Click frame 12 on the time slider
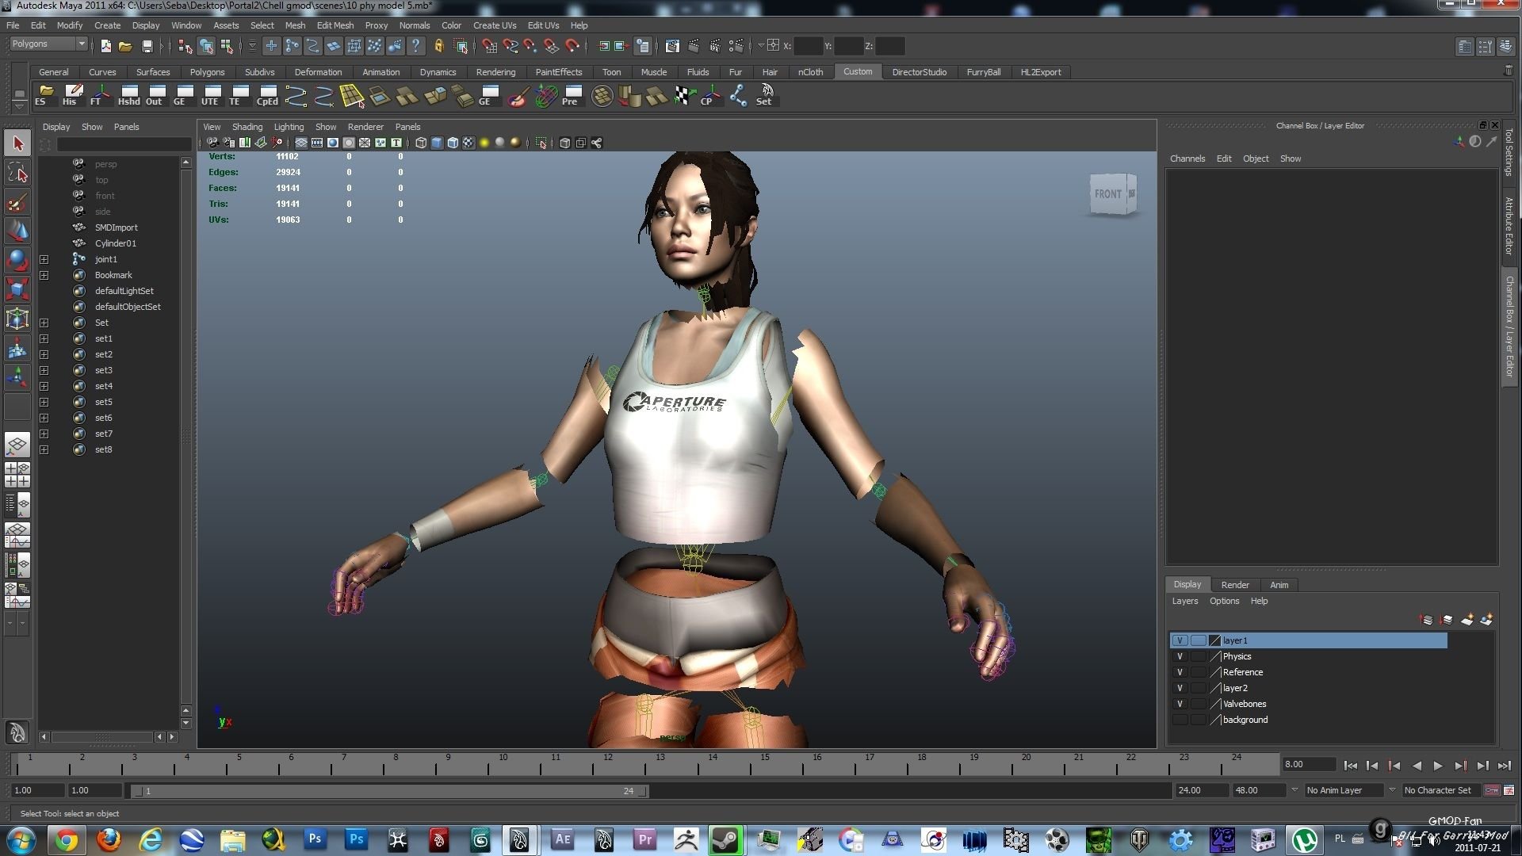The image size is (1522, 856). [607, 764]
